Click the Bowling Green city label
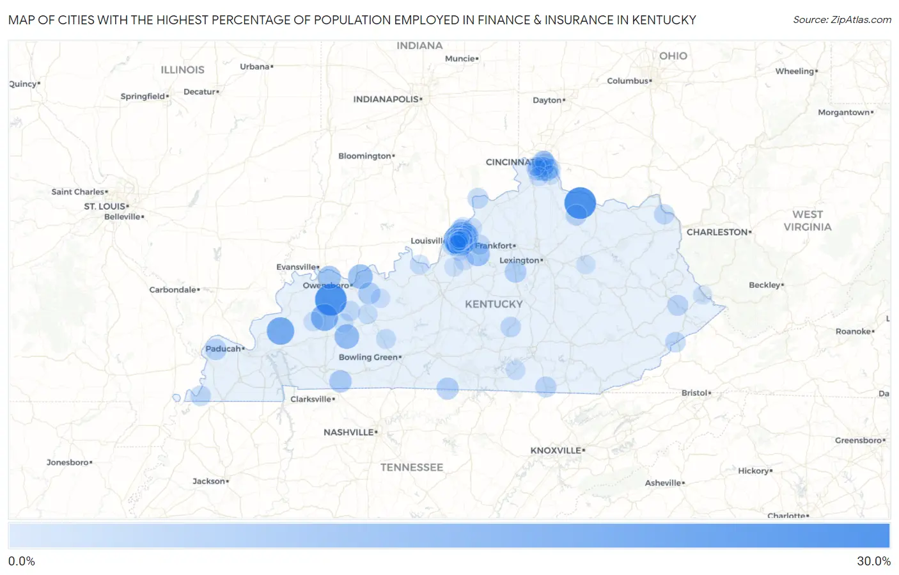This screenshot has width=899, height=575. 370,357
